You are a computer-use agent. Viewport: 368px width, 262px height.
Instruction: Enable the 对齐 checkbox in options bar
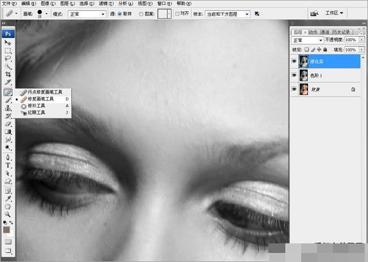(177, 13)
